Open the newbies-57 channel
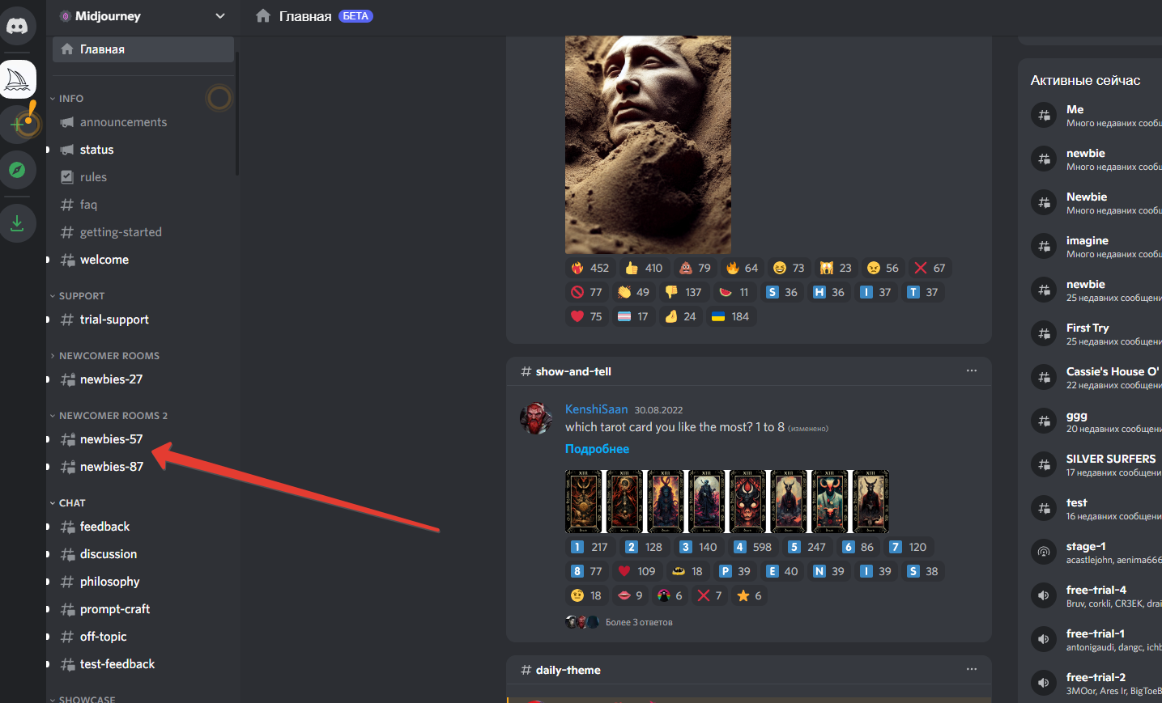 pos(111,439)
